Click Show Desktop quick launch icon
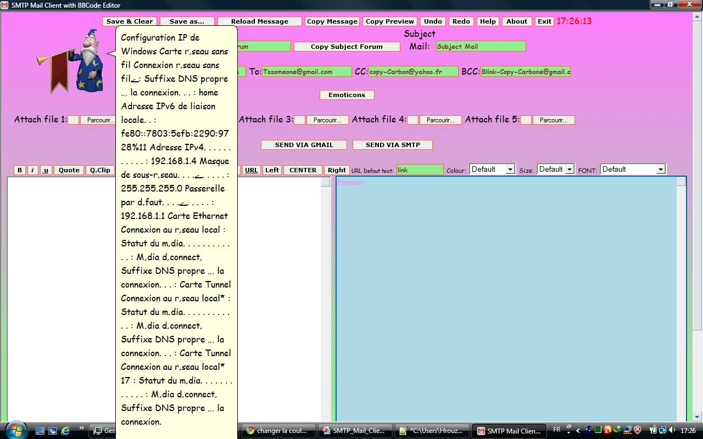The height and width of the screenshot is (439, 703). click(x=41, y=430)
